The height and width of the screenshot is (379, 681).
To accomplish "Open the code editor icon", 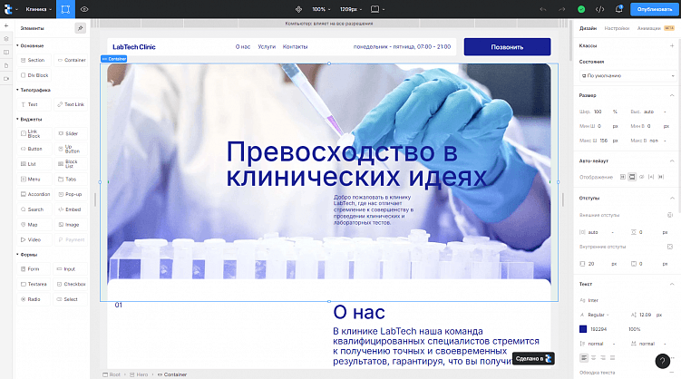I will tap(599, 9).
